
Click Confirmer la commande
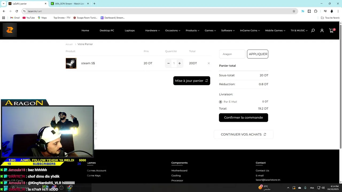(243, 118)
